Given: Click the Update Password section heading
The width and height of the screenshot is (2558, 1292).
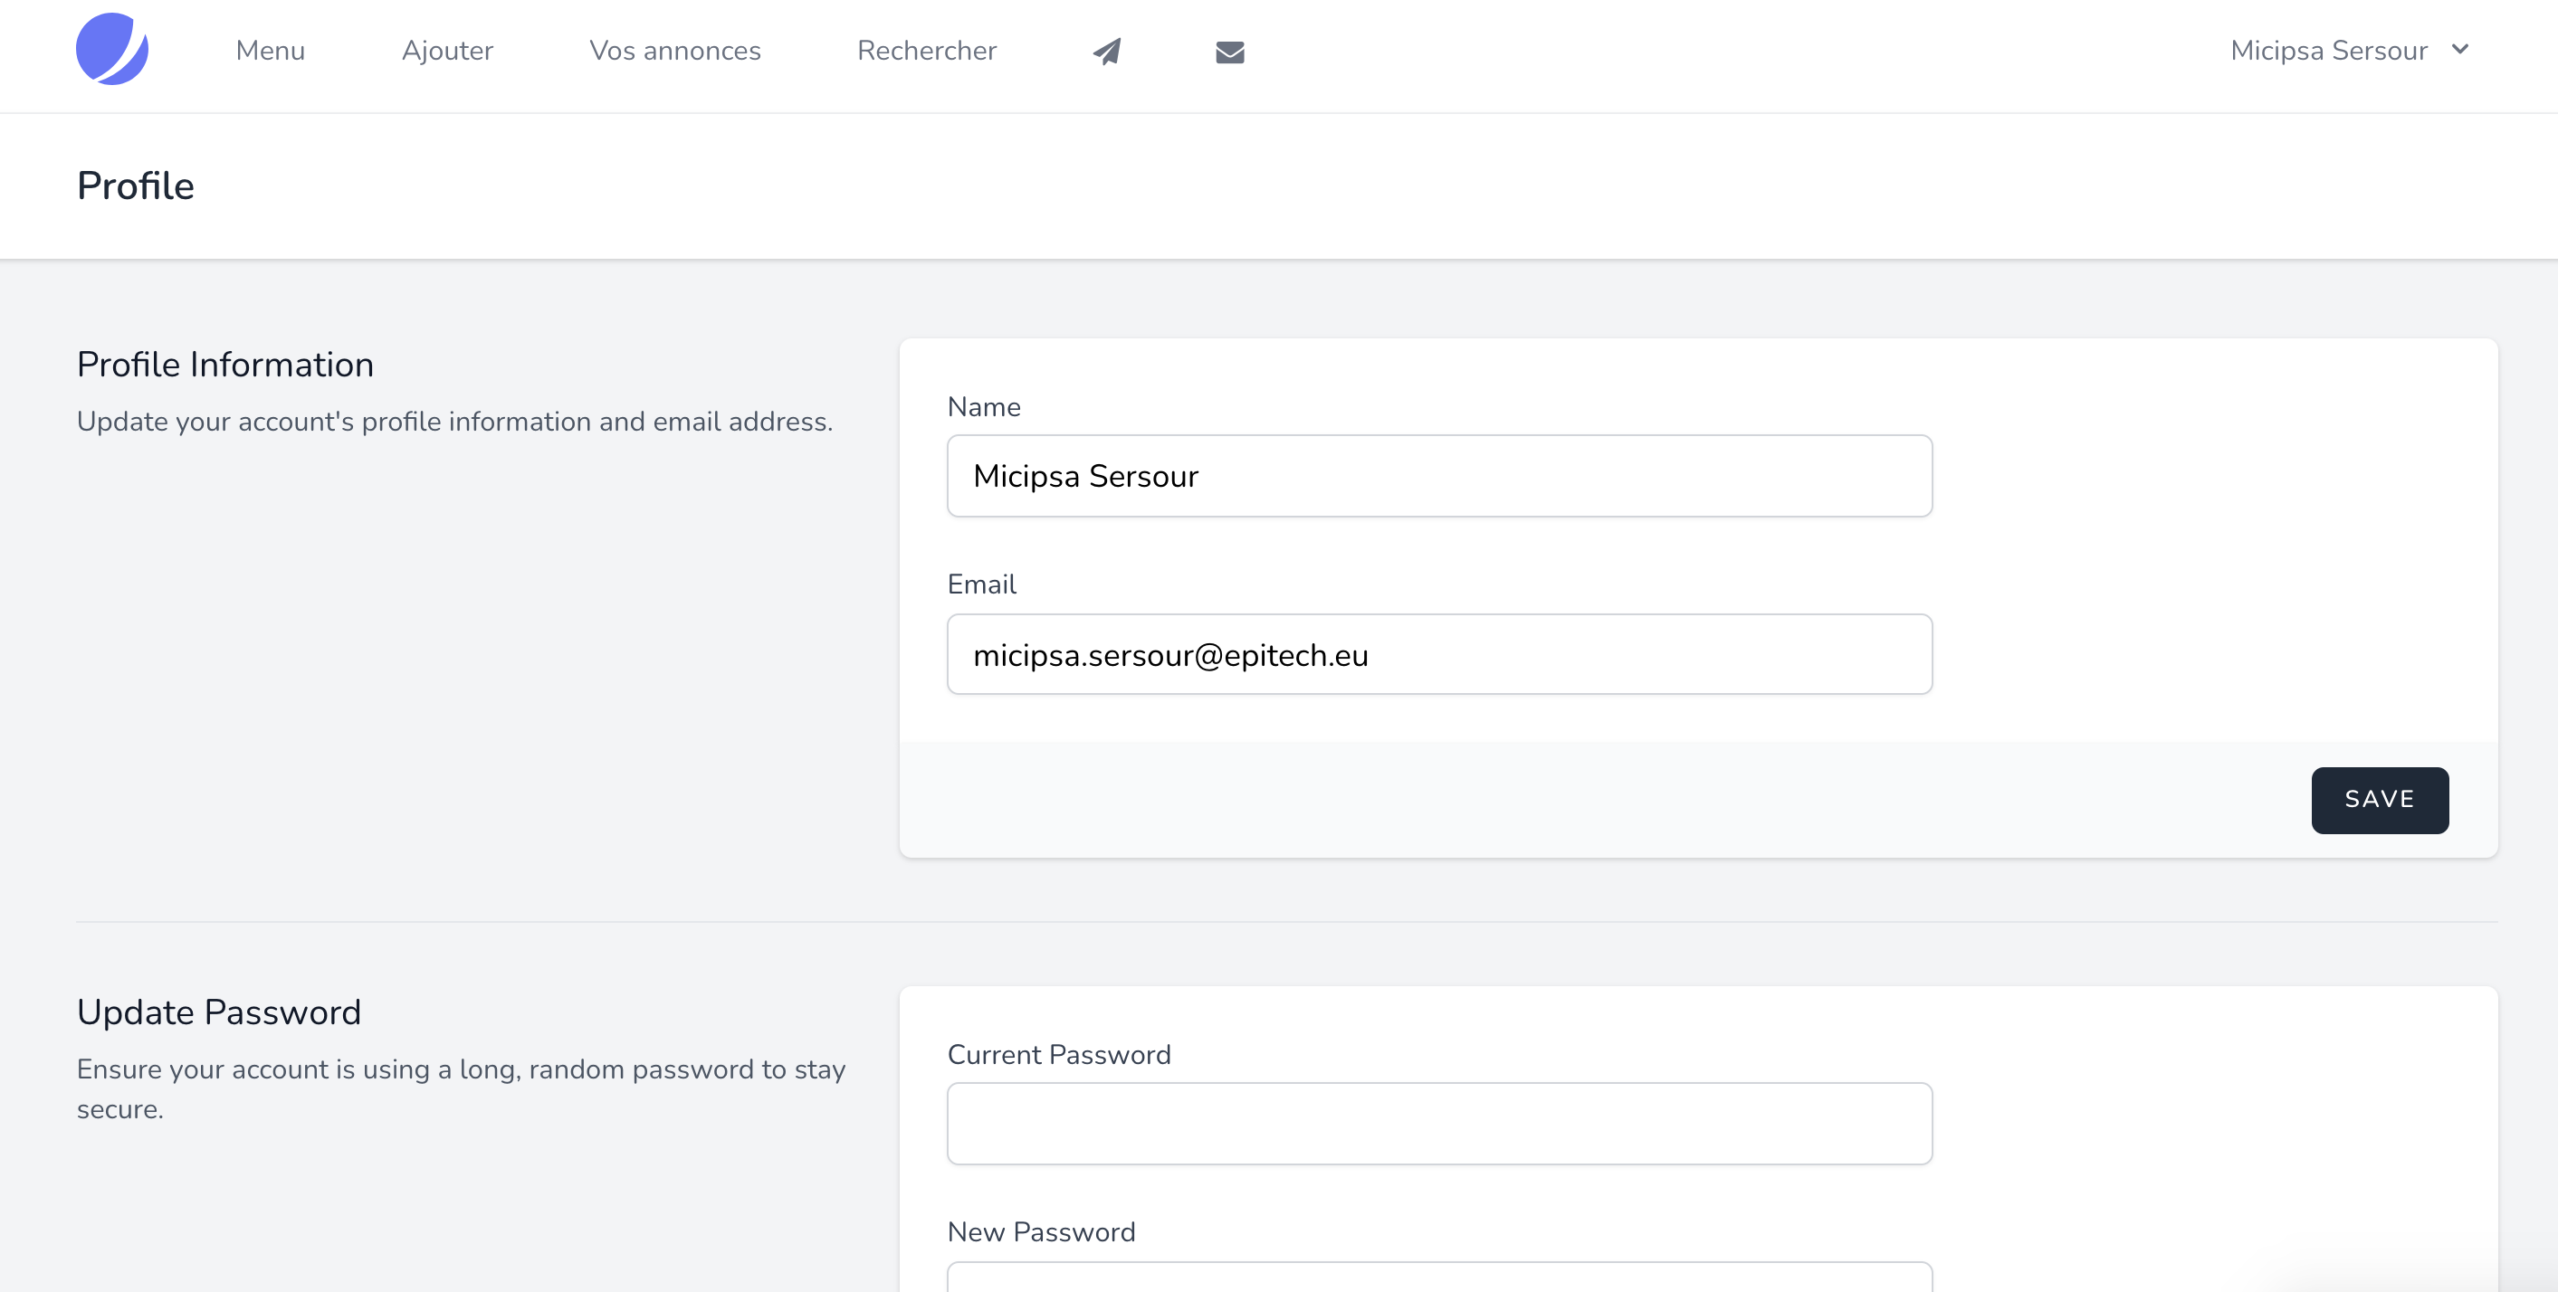Looking at the screenshot, I should 218,1012.
